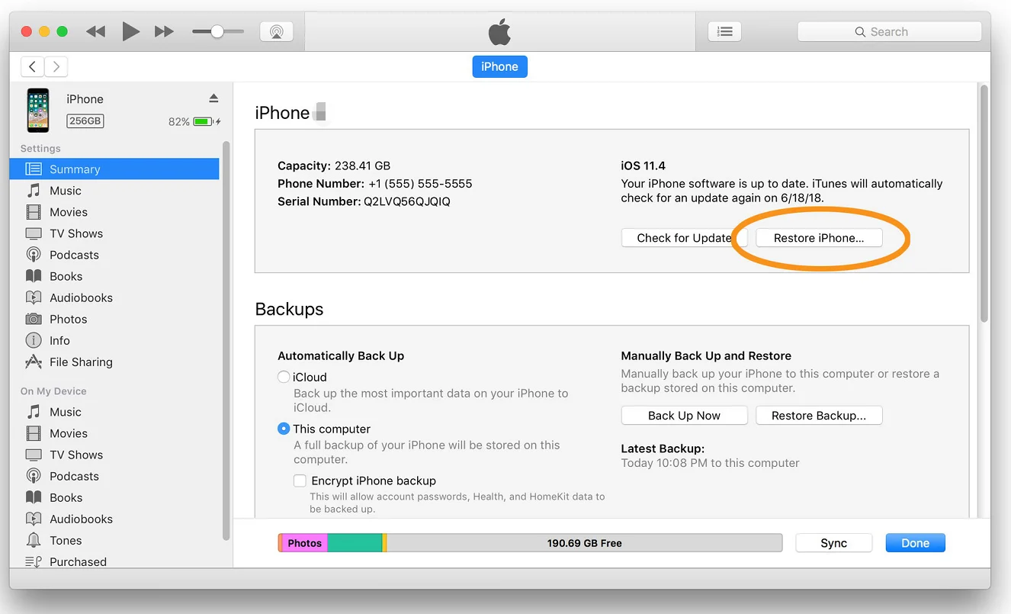Click the sidebar vertical scrollbar
The width and height of the screenshot is (1011, 614).
(x=226, y=340)
